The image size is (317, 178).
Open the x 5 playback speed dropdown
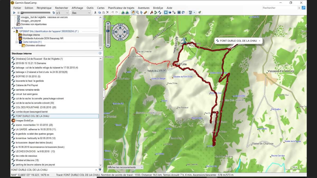62,13
